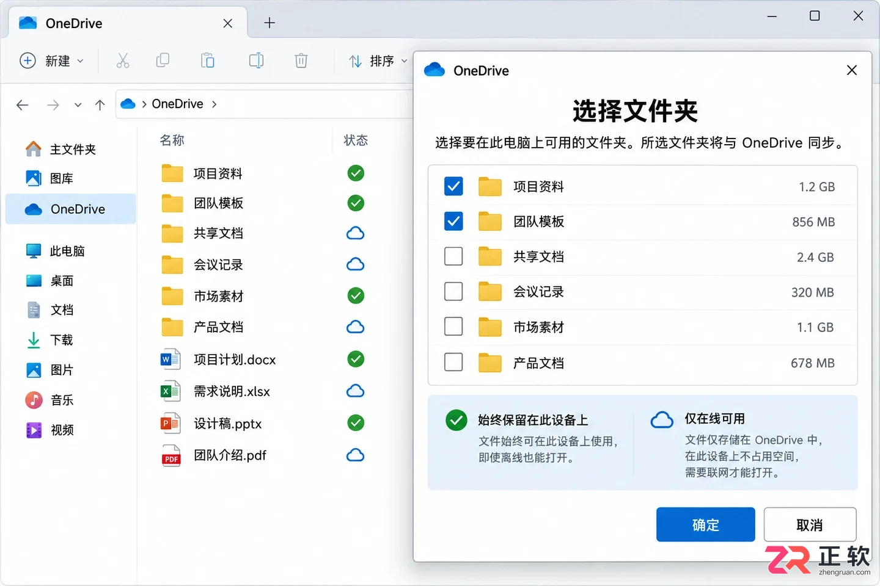Viewport: 880px width, 586px height.
Task: Select 市场素材 folder in the file list
Action: tap(218, 296)
